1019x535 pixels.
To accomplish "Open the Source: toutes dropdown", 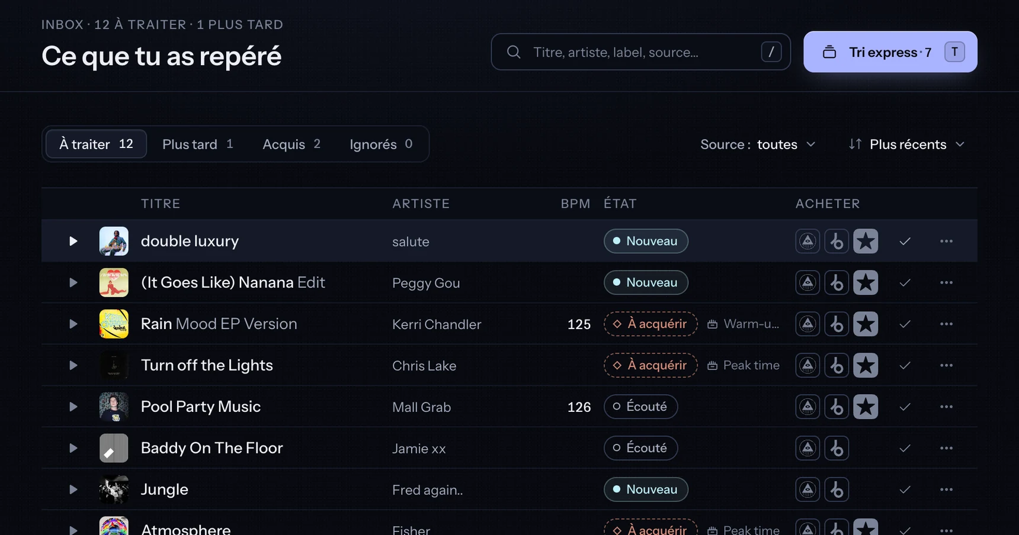I will tap(758, 144).
